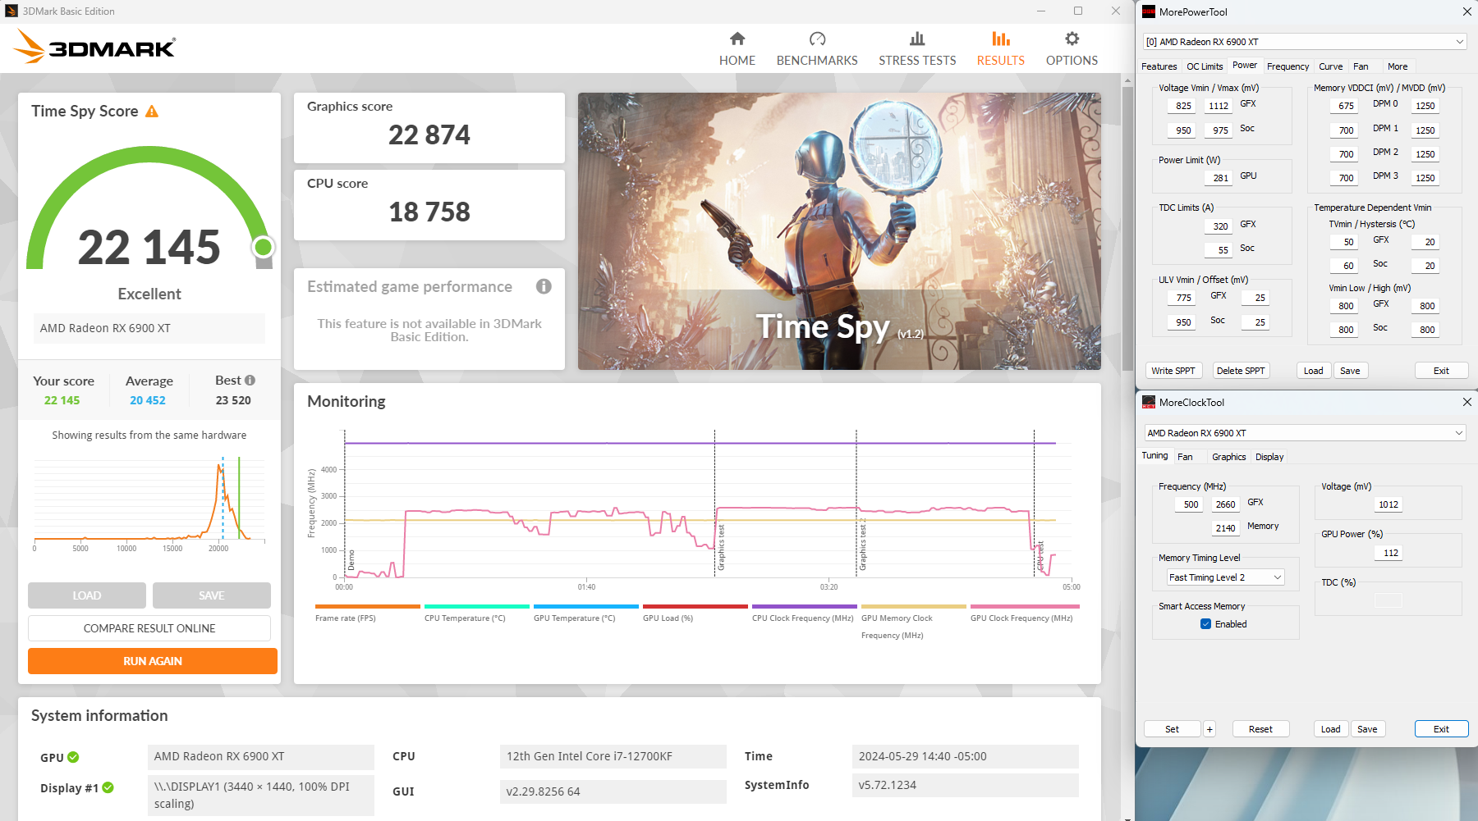Open Stress Tests via chart icon

tap(916, 38)
